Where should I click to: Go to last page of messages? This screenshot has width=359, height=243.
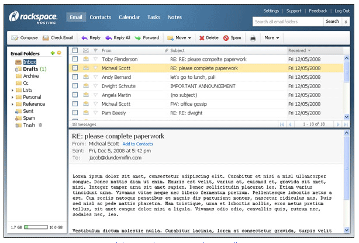coord(346,124)
